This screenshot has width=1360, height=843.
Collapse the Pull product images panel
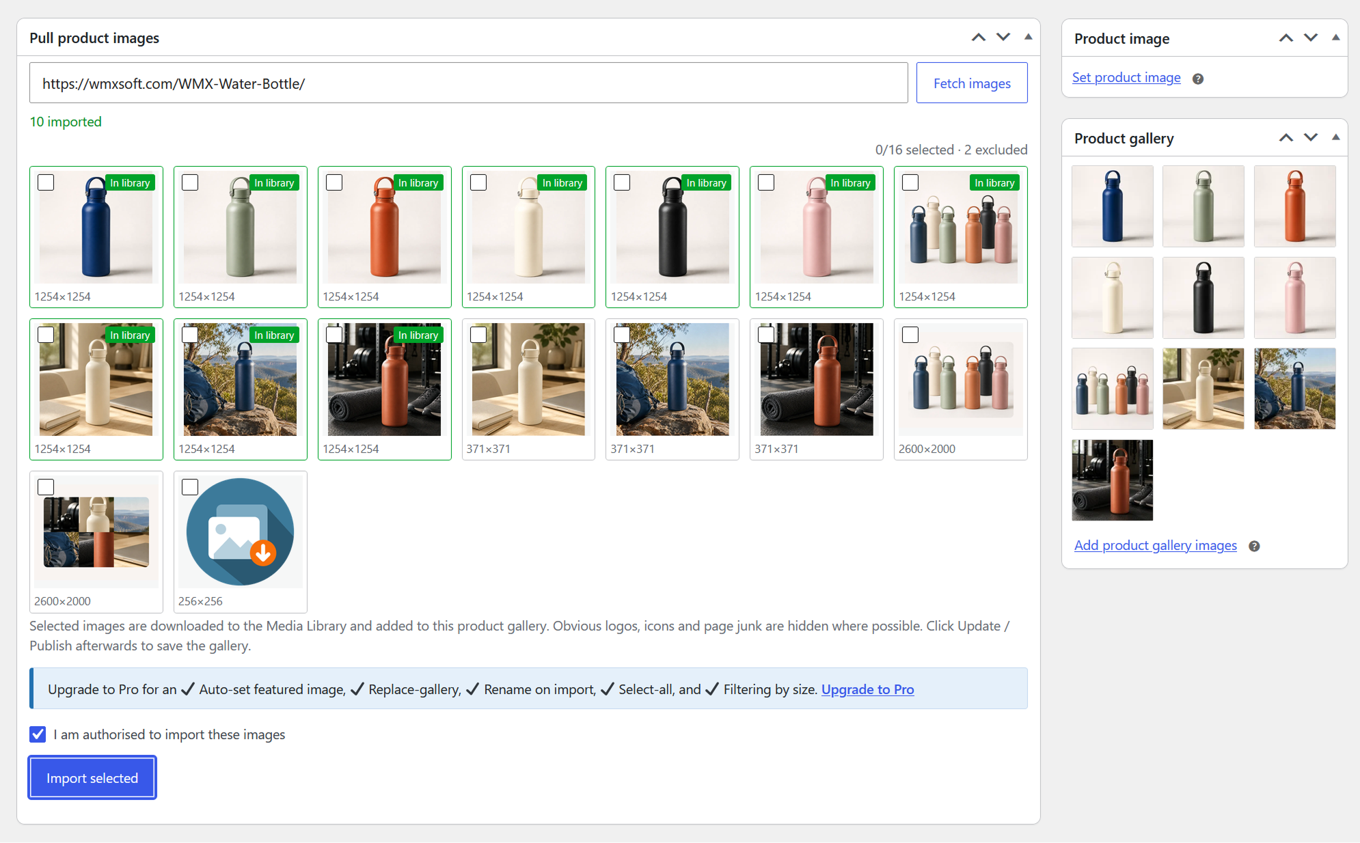point(1028,38)
